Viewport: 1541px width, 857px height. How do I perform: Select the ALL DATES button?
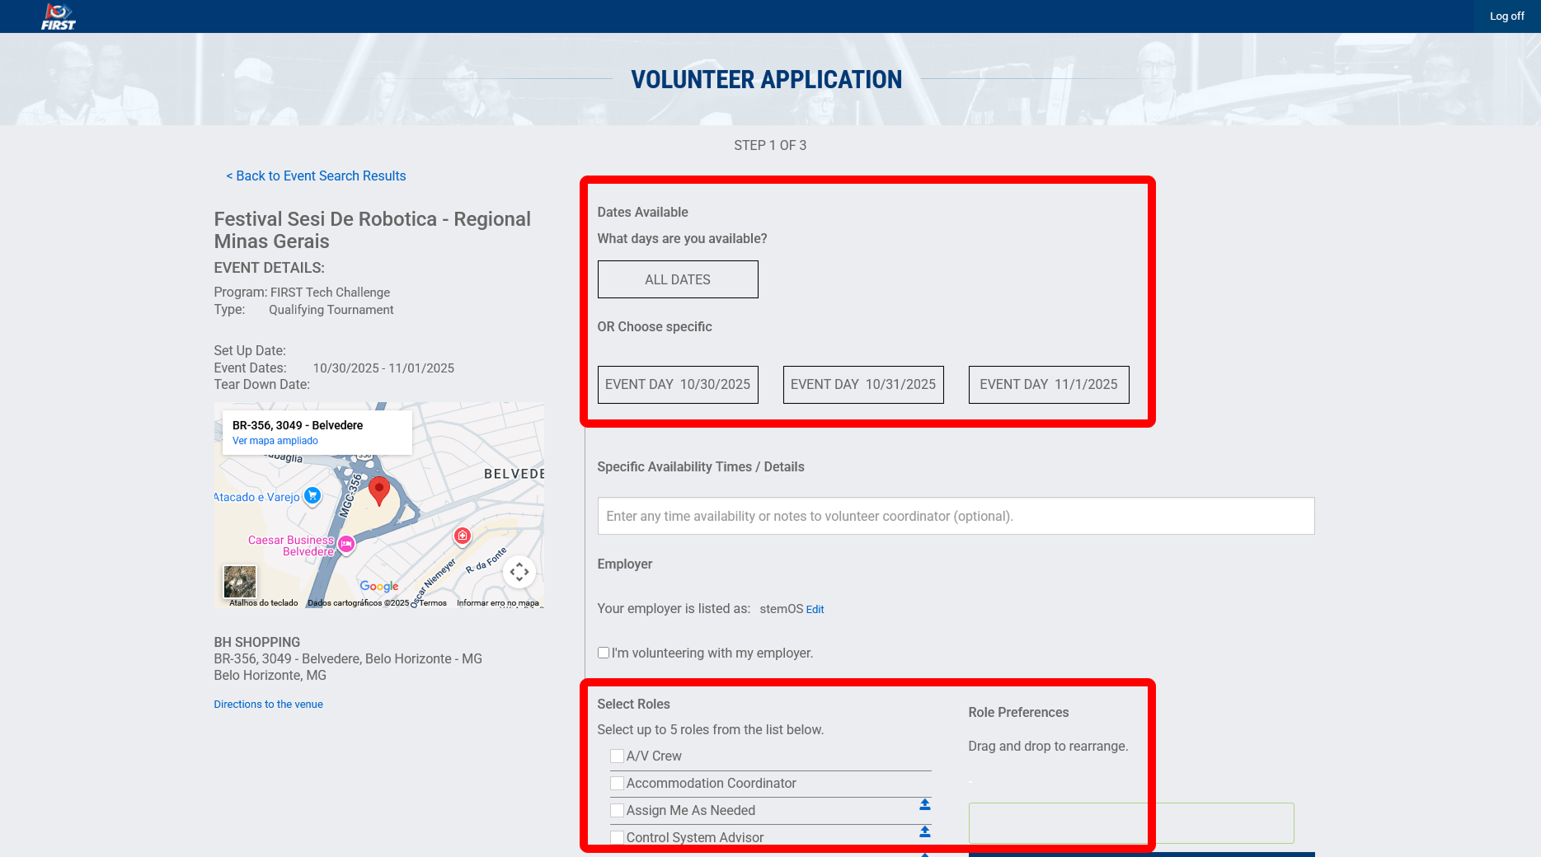(677, 279)
